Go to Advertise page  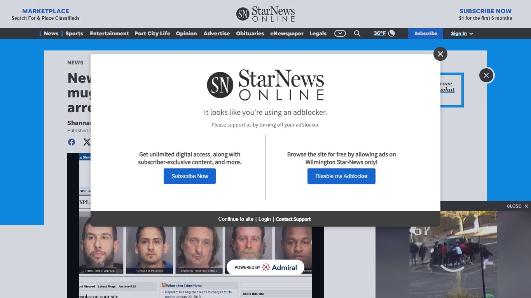click(x=217, y=33)
